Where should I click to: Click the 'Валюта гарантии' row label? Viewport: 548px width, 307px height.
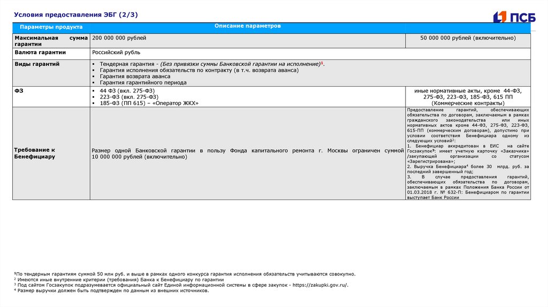pos(40,52)
